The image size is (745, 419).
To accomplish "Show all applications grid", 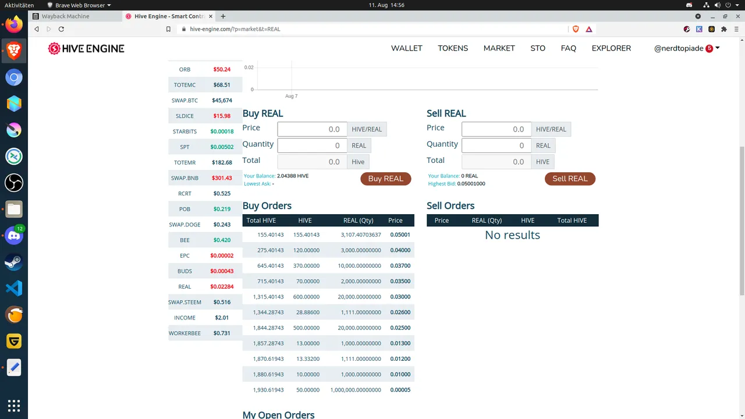I will click(x=14, y=406).
